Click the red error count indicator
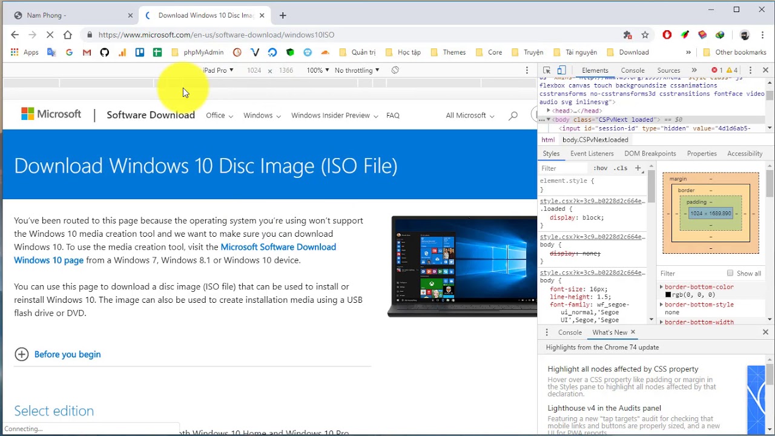 [717, 70]
